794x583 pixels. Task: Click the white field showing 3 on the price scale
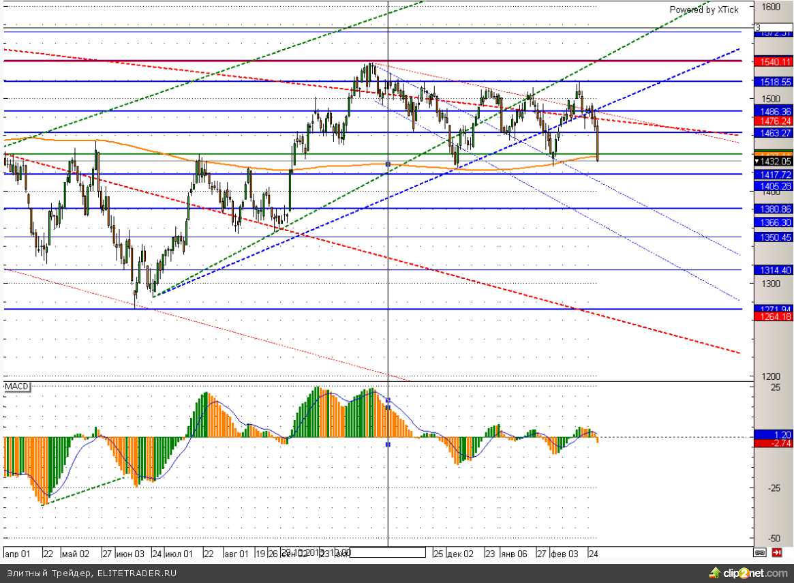tap(772, 27)
